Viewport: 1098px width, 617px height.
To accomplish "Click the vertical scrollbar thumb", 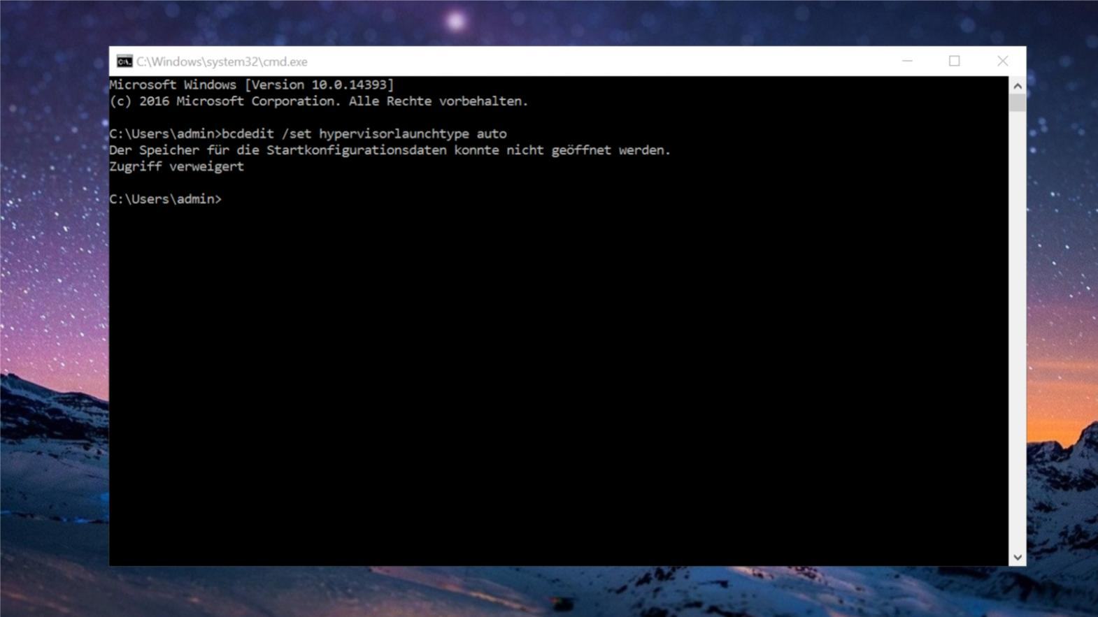I will (1018, 103).
